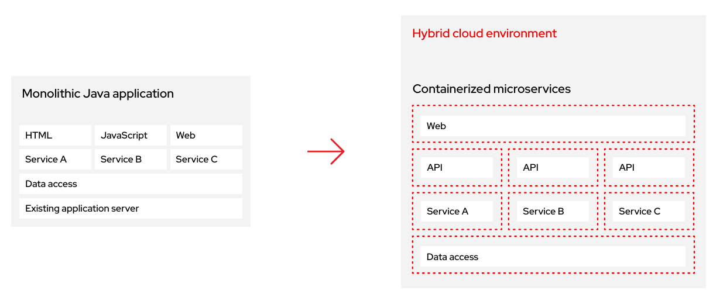Click the red right-pointing arrow
This screenshot has height=294, width=713.
click(x=326, y=151)
